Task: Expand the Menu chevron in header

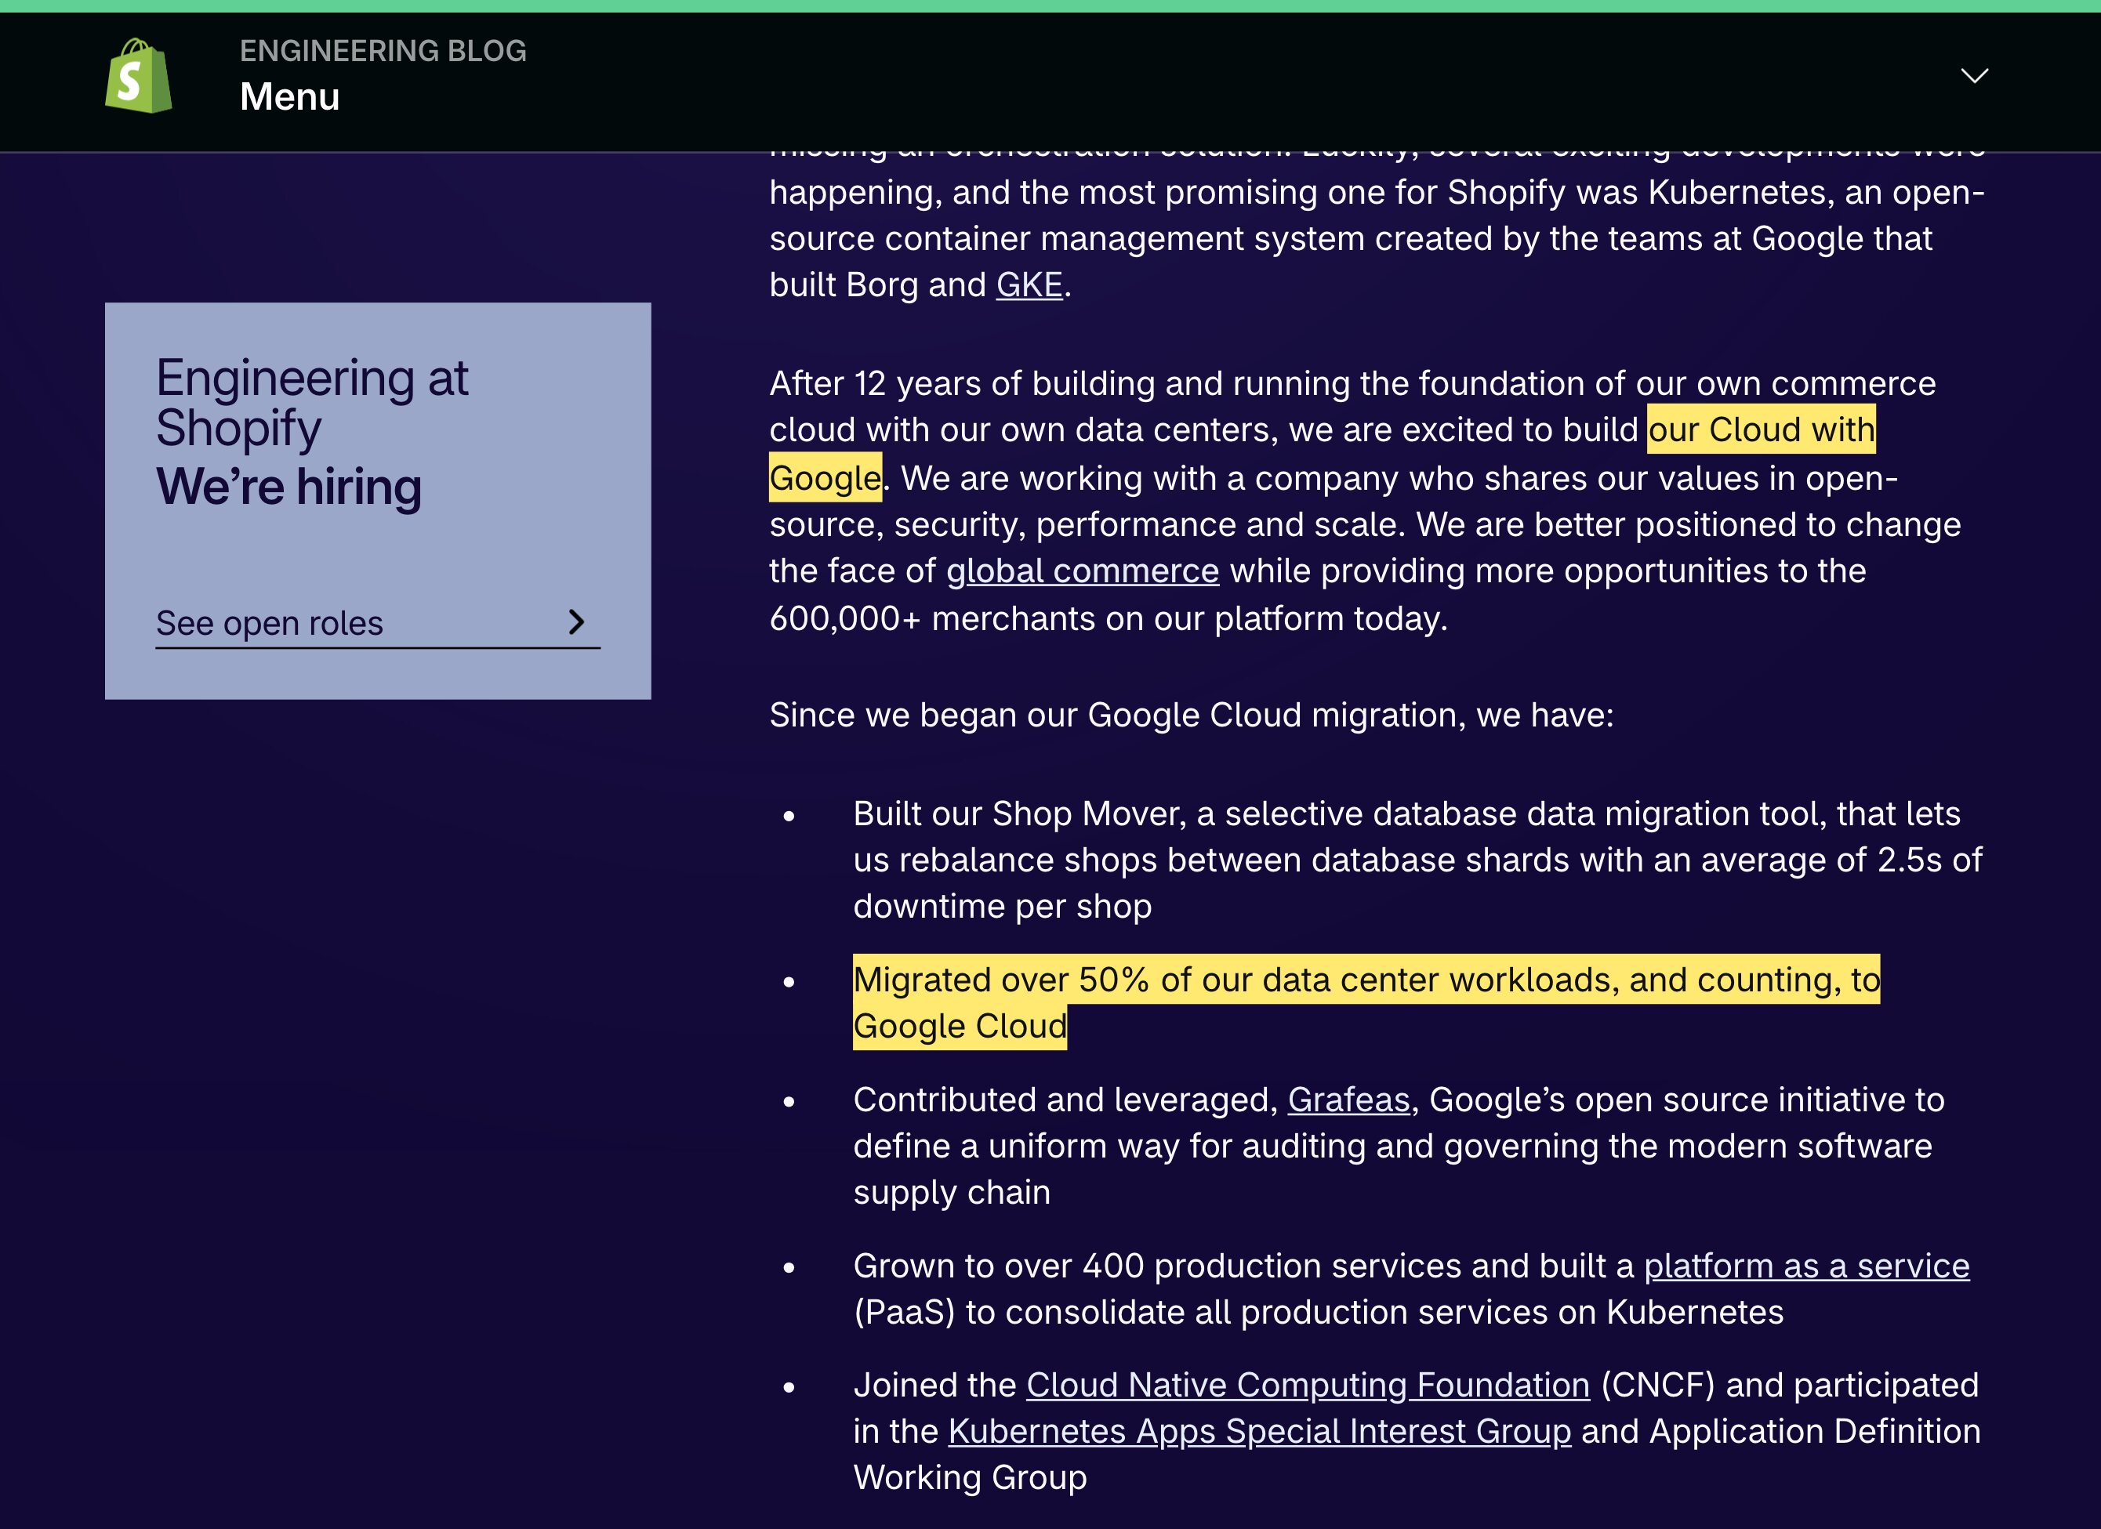Action: (x=1974, y=76)
